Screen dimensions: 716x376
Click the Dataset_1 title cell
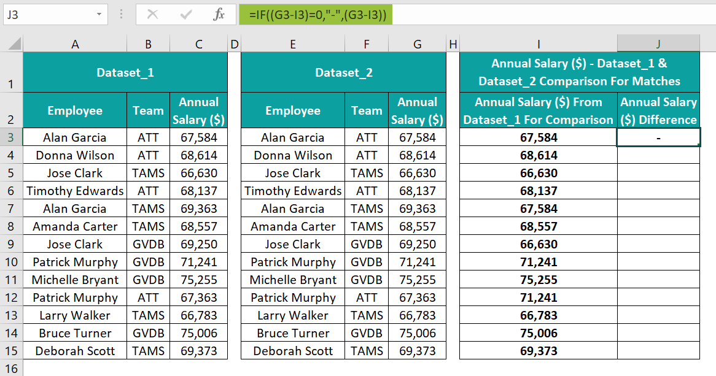[x=125, y=72]
